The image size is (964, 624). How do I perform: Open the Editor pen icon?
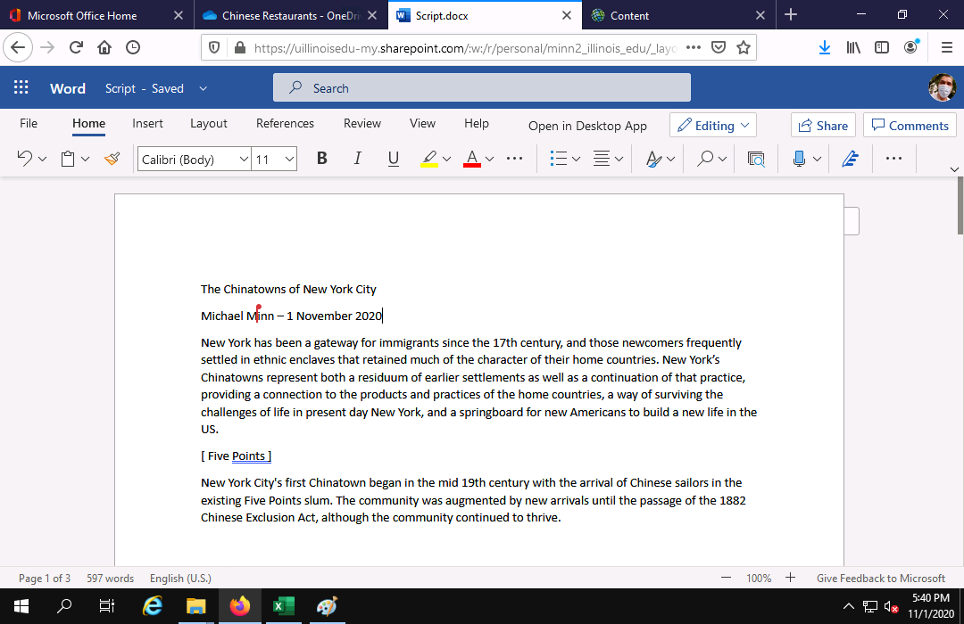click(x=850, y=159)
